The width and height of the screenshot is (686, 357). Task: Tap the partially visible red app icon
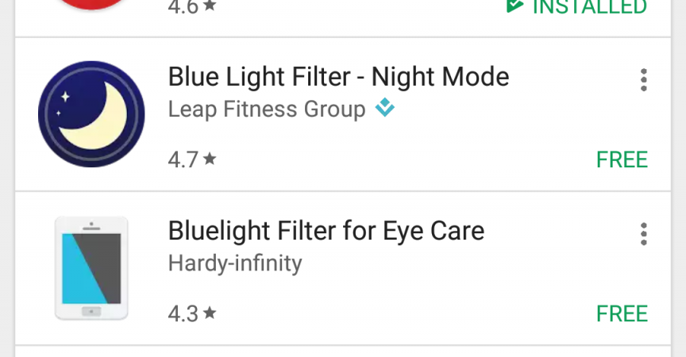[91, 5]
